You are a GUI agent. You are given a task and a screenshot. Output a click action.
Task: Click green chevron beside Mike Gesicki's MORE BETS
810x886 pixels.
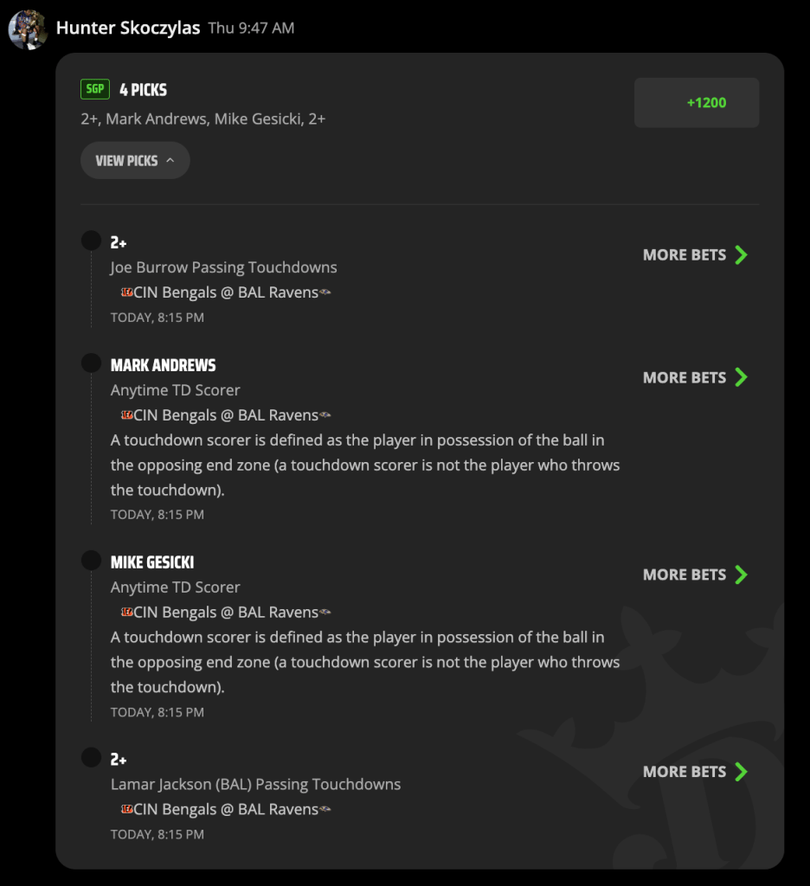741,575
